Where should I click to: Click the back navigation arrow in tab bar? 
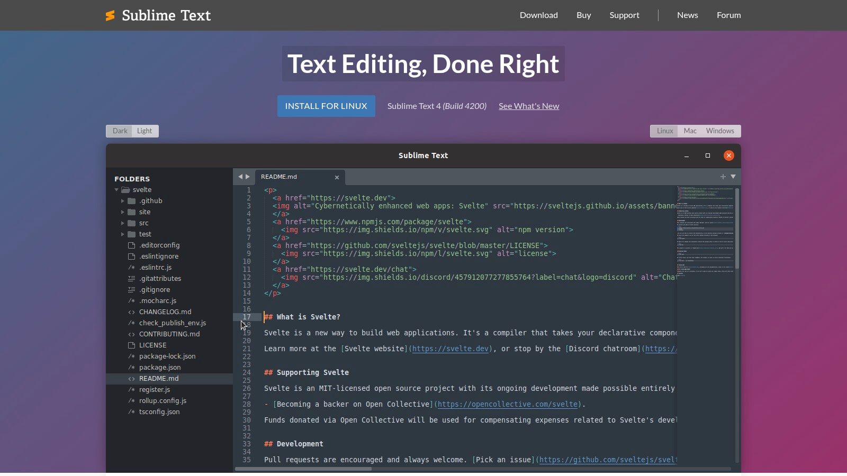coord(240,176)
